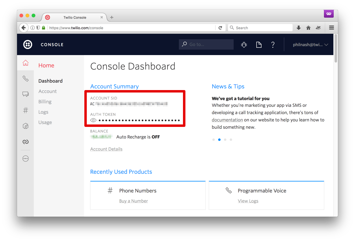This screenshot has height=241, width=355.
Task: Close the Twilio Console tab
Action: click(102, 17)
